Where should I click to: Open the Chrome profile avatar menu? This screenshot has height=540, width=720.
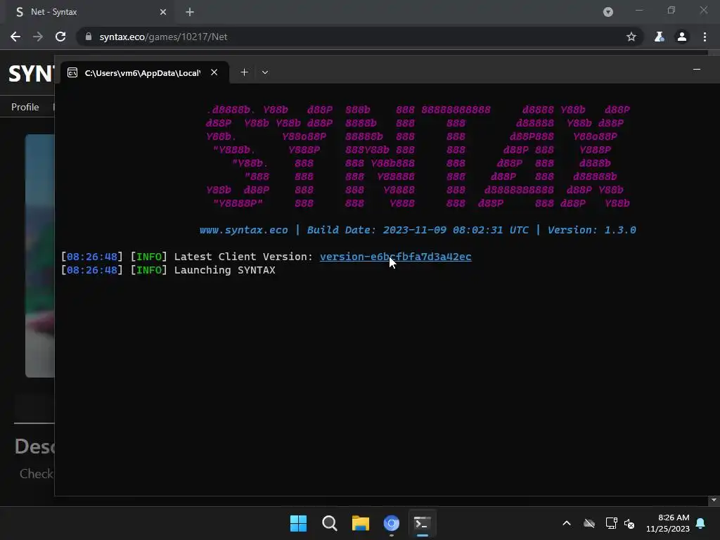click(682, 37)
